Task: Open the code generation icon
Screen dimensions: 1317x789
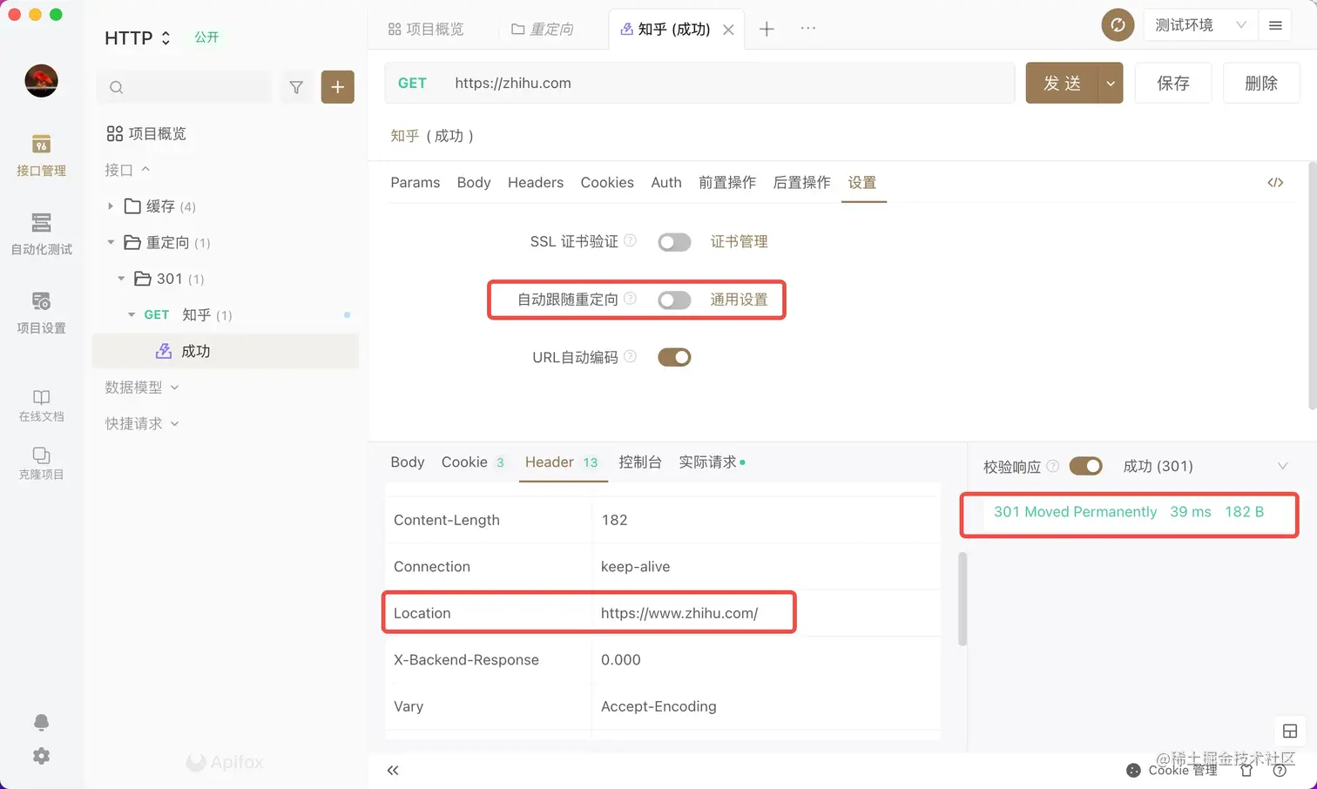Action: pyautogui.click(x=1275, y=182)
